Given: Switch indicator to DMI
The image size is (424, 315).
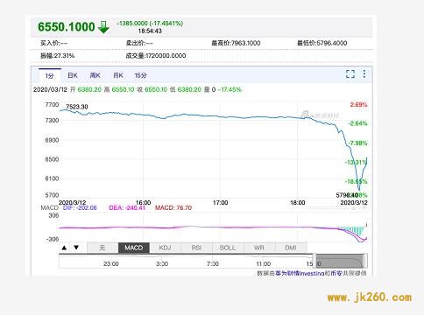Looking at the screenshot, I should pyautogui.click(x=291, y=248).
